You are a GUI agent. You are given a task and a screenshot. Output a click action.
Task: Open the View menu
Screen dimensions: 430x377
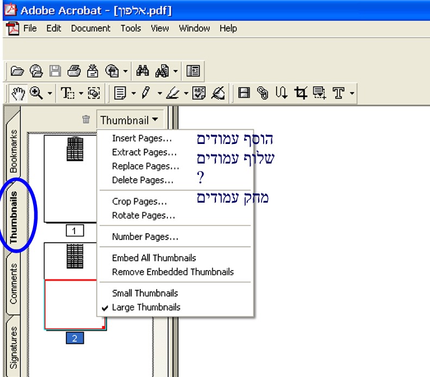(x=160, y=28)
